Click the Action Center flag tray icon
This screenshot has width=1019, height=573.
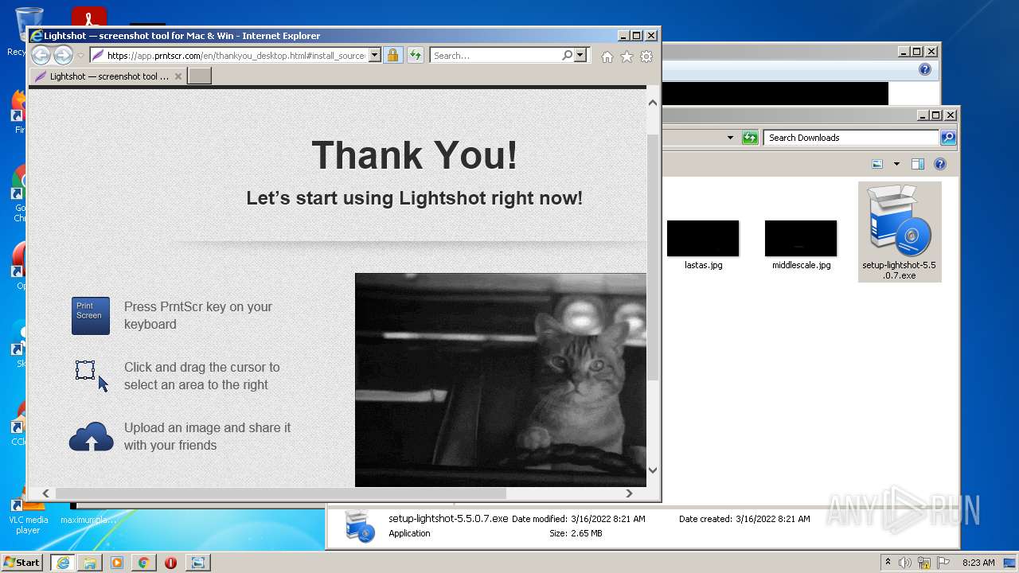tap(943, 563)
